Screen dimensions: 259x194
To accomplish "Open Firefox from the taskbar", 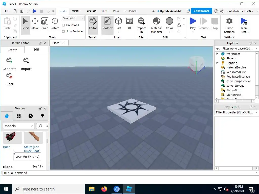I will click(104, 189).
